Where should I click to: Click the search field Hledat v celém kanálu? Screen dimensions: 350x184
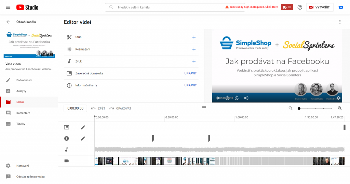click(175, 7)
